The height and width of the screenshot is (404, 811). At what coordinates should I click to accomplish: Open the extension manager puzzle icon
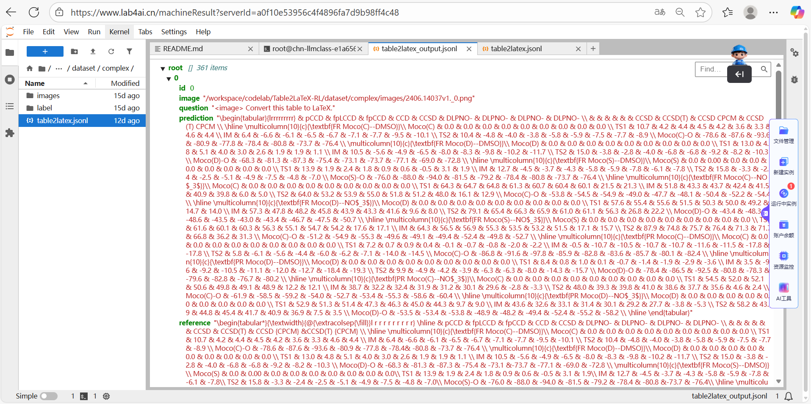click(x=10, y=133)
